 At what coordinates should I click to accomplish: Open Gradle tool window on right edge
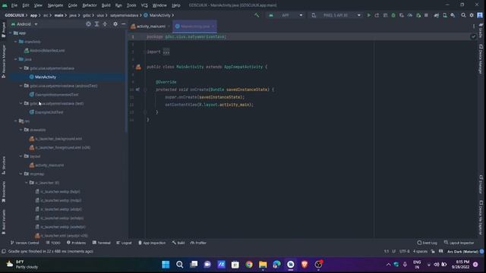tap(481, 30)
